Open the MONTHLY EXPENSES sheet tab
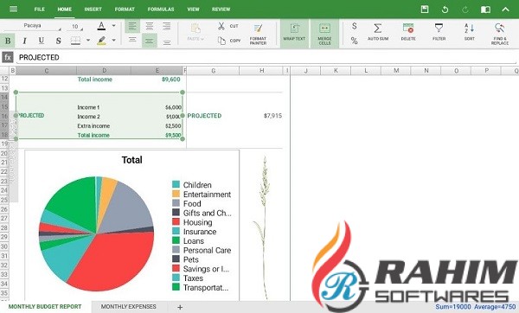519x313 pixels. (x=128, y=307)
